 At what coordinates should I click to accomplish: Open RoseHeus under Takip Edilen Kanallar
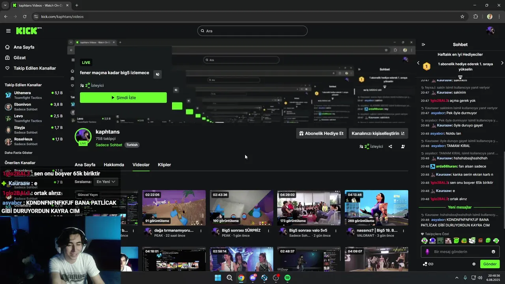point(34,141)
